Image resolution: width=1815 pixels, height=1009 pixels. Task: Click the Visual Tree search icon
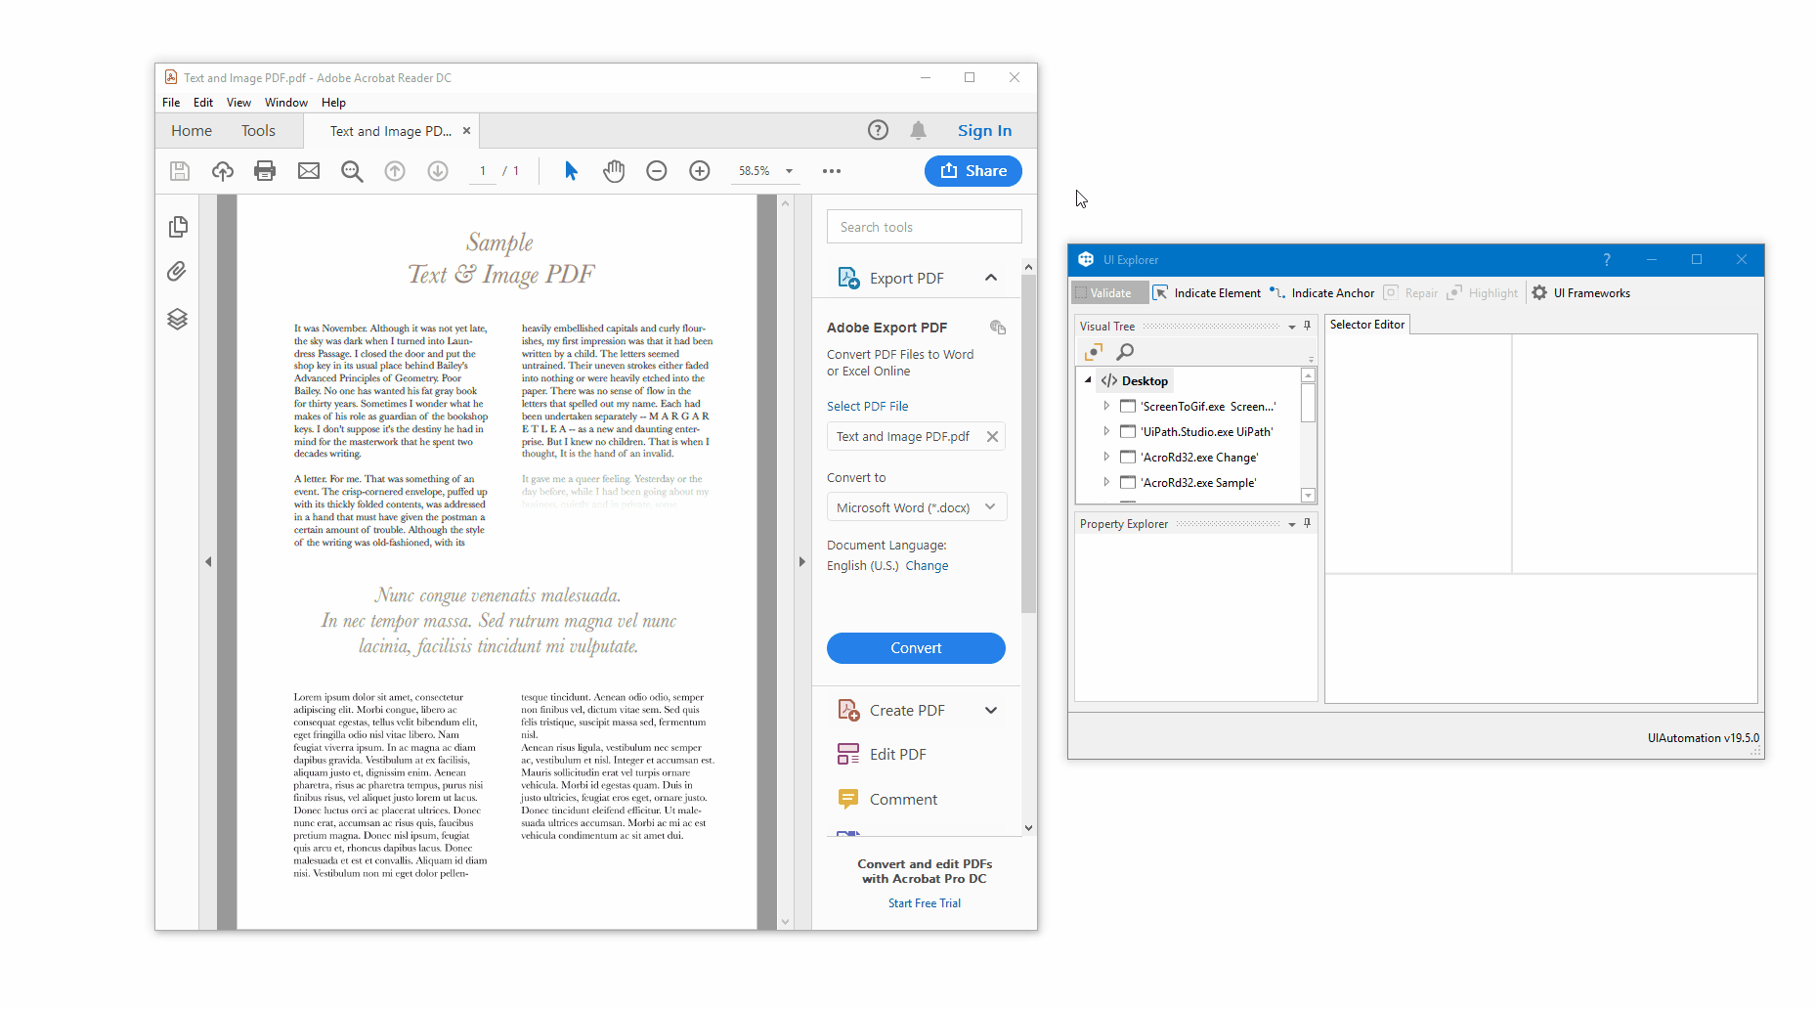click(1124, 351)
